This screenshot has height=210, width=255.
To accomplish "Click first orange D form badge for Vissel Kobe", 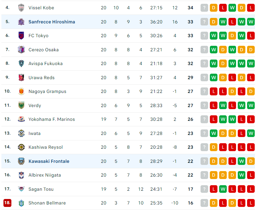I will (214, 8).
